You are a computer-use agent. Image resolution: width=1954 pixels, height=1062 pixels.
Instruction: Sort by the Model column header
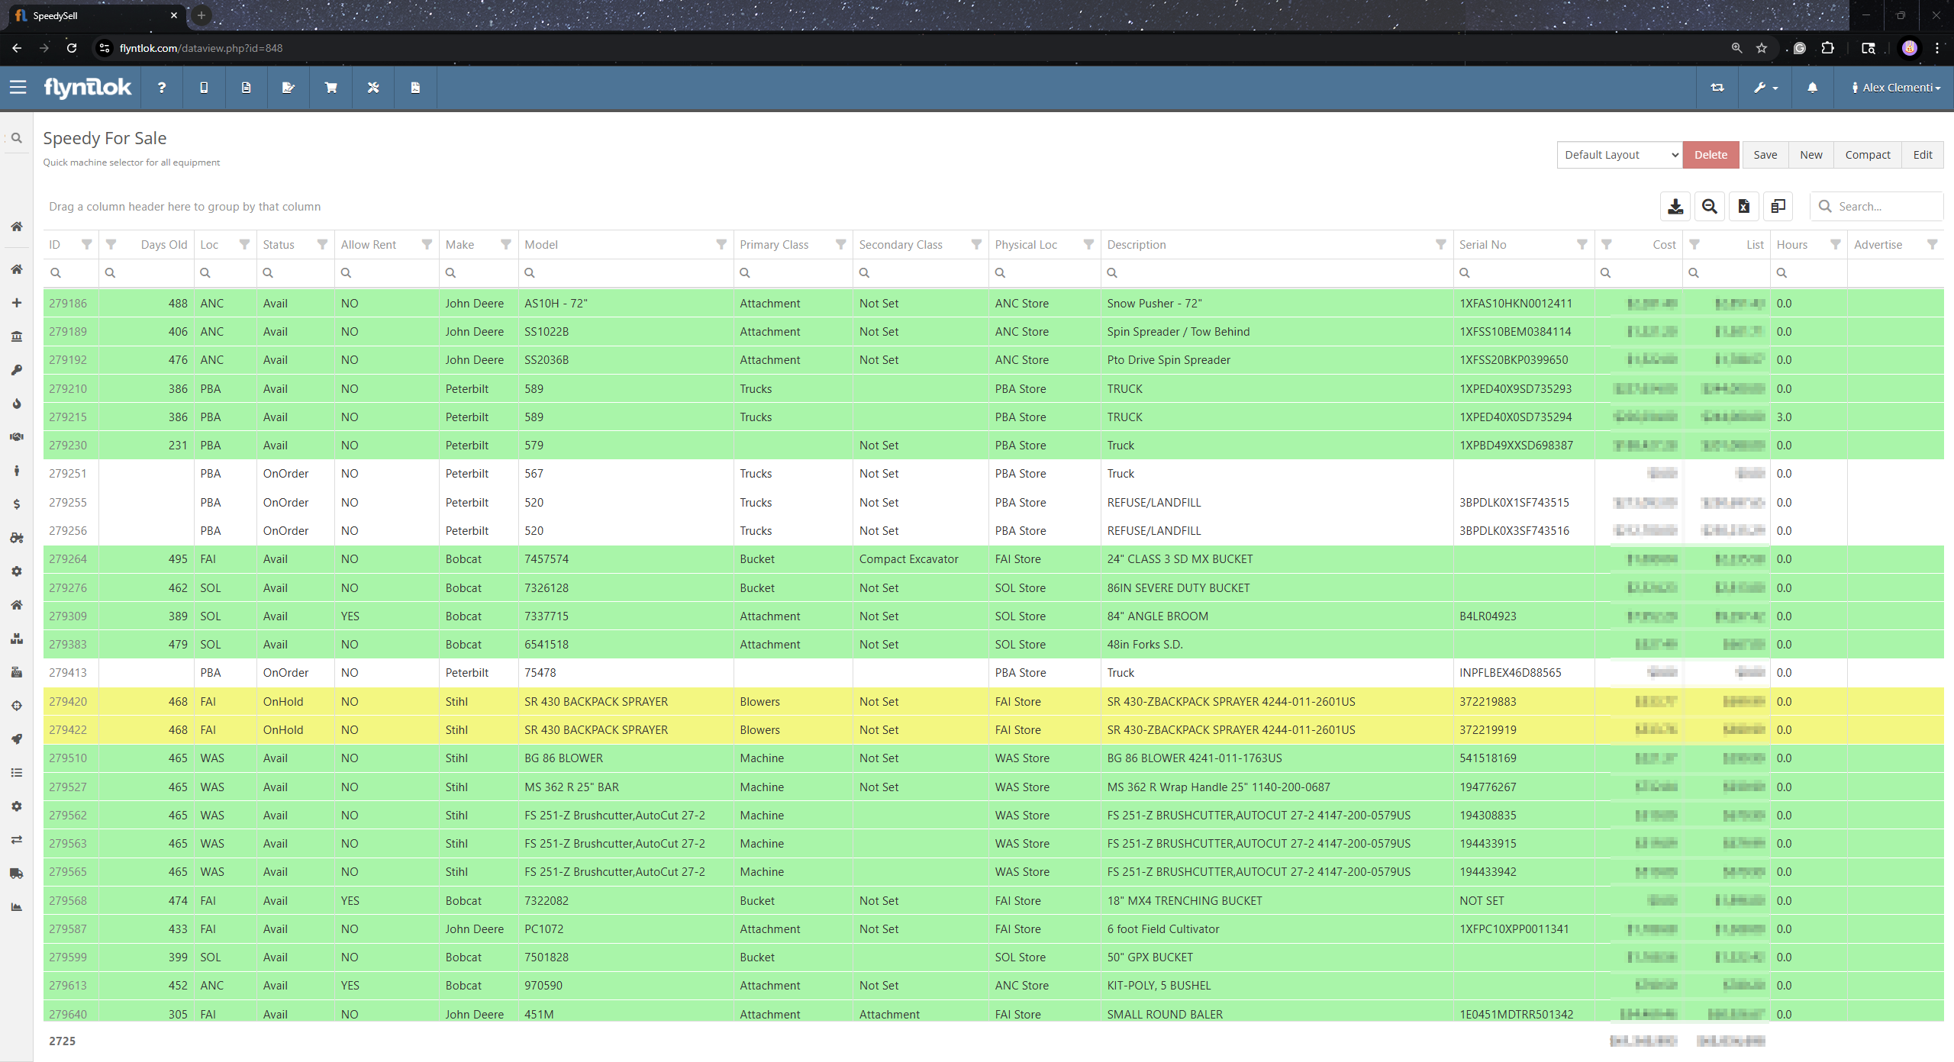(x=541, y=244)
